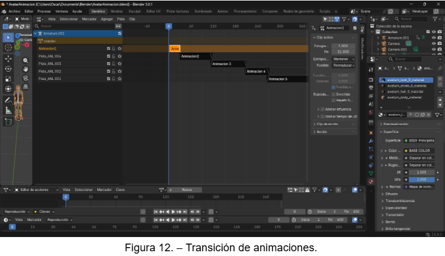The image size is (445, 256).
Task: Switch to the Modelar workspace tab
Action: tap(117, 11)
